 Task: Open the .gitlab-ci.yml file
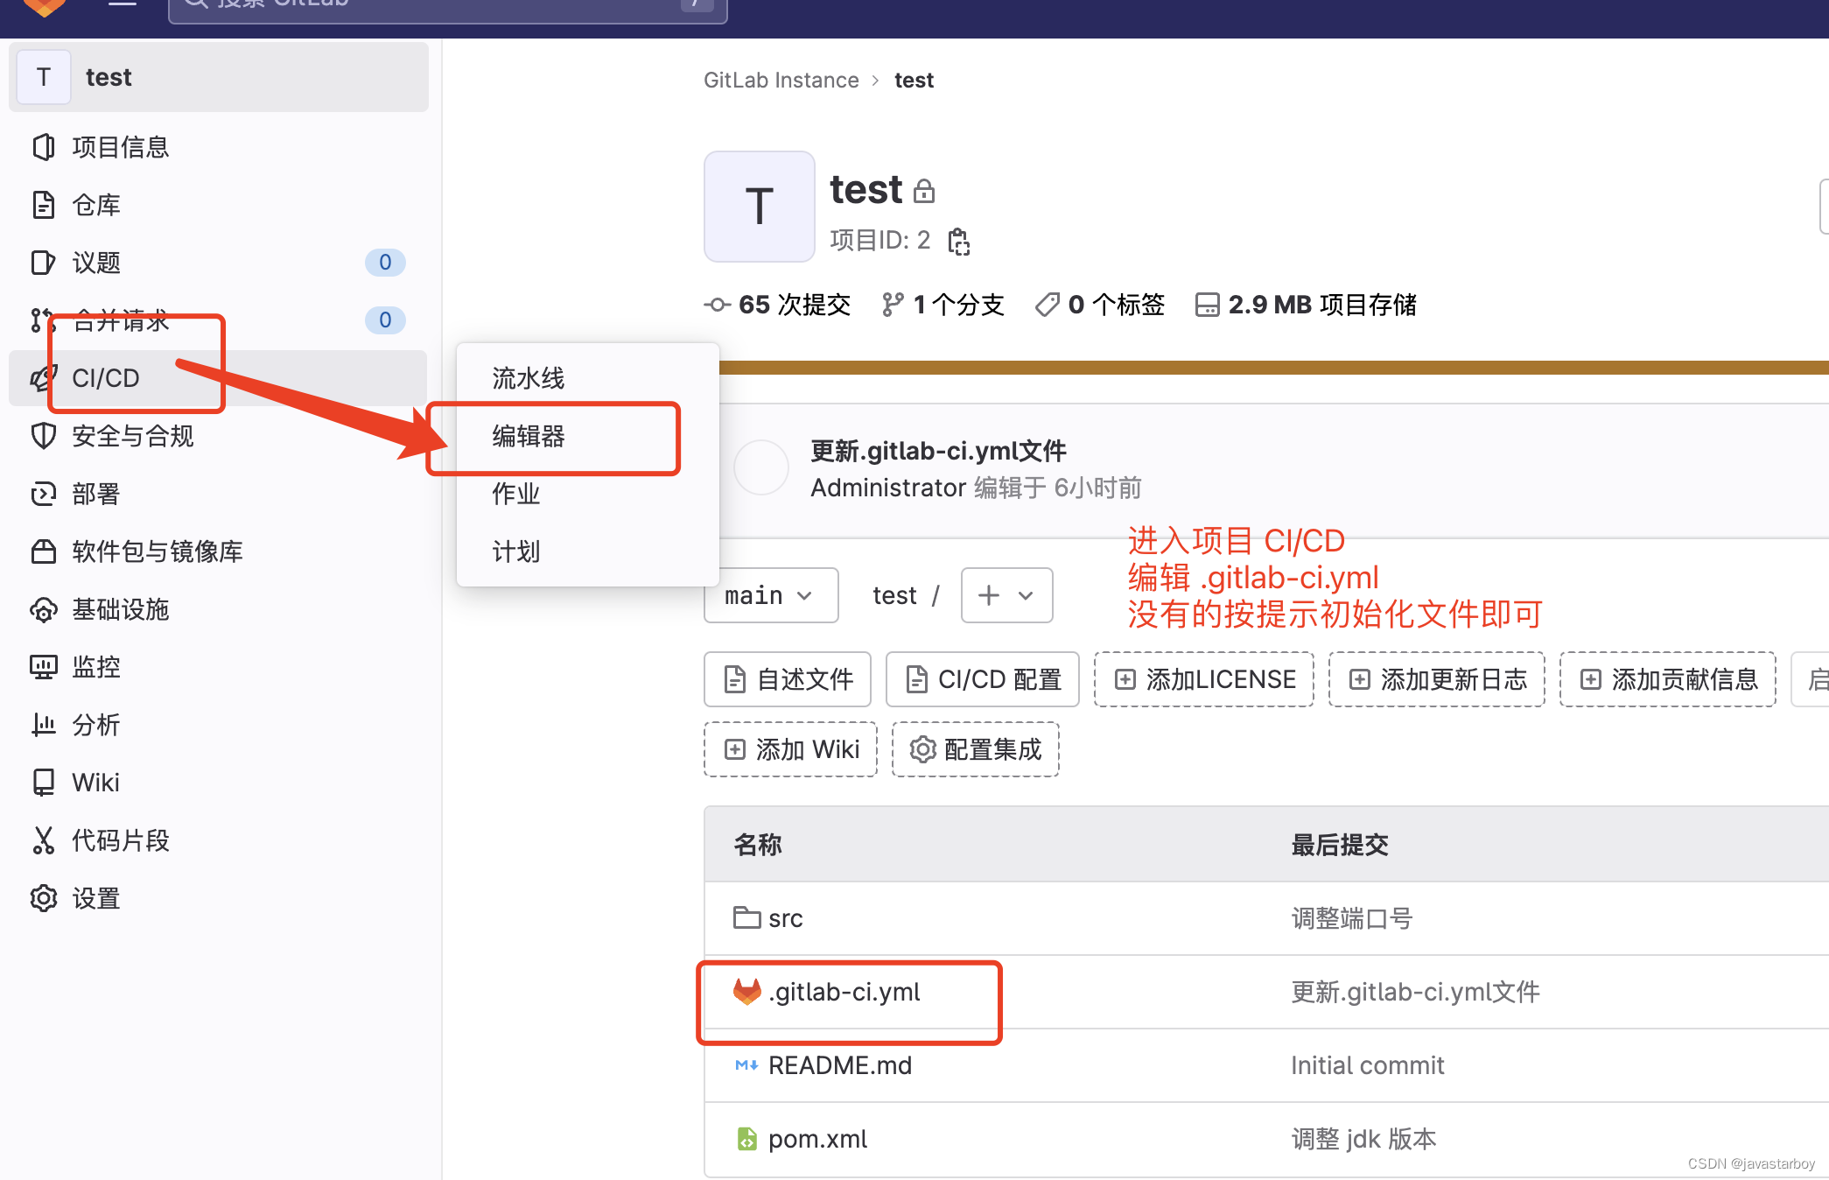(x=844, y=992)
